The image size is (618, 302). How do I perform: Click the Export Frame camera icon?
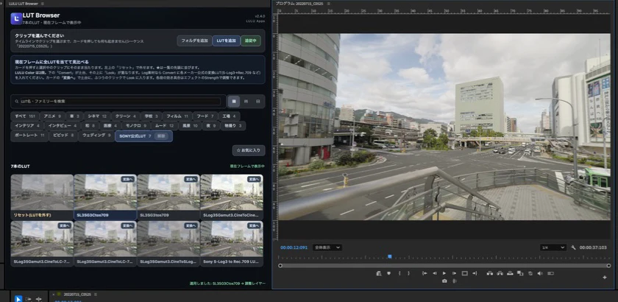(444, 281)
